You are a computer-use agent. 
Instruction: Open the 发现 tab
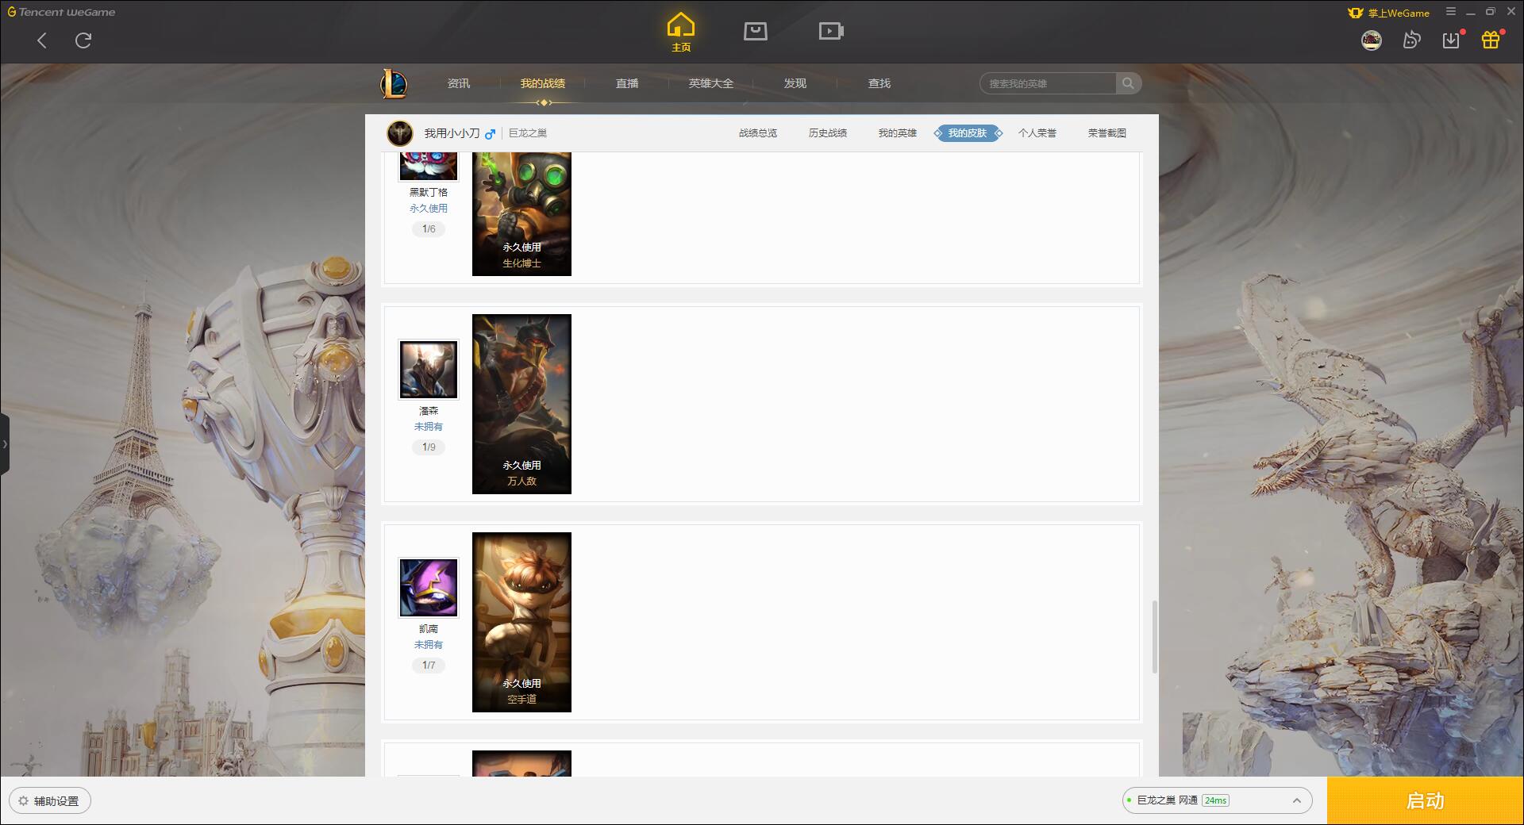point(795,83)
